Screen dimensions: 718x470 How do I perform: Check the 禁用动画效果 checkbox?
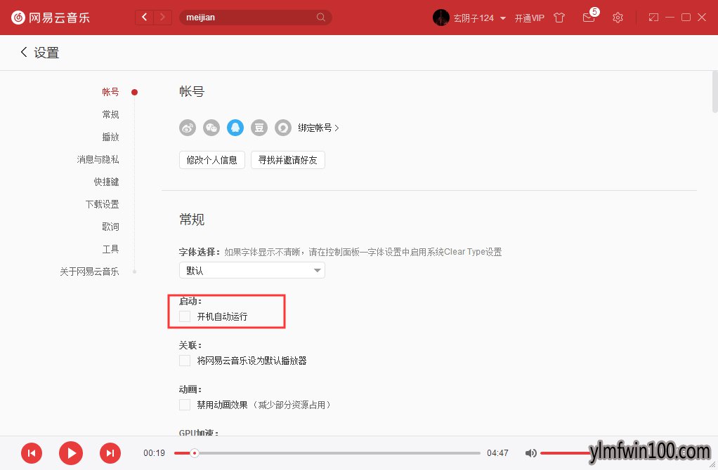point(185,405)
